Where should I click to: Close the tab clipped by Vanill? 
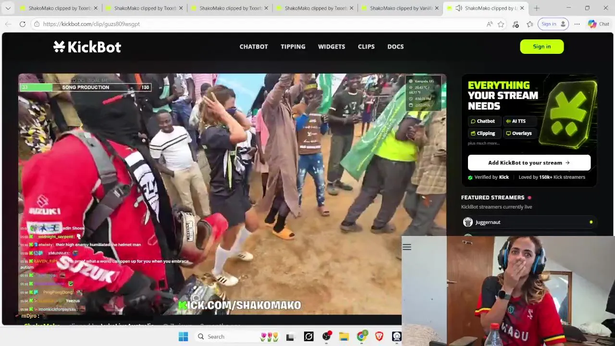pos(437,8)
